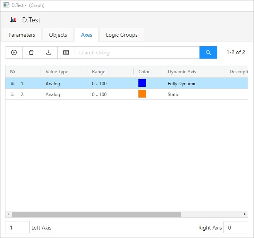254x238 pixels.
Task: Click the Right Axis number field
Action: pos(235,228)
